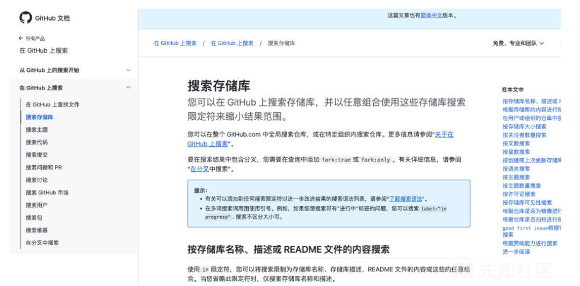
Task: Jump to 按叉数搜索 in the contents list
Action: (x=516, y=143)
